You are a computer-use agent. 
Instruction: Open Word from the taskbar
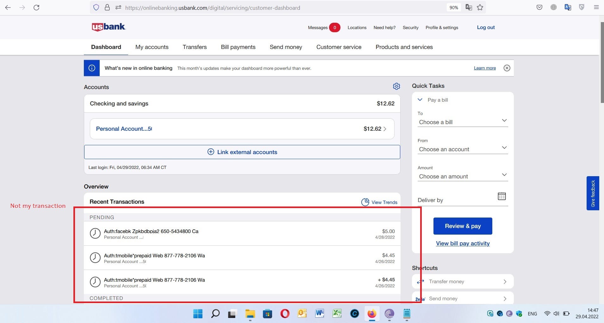320,314
